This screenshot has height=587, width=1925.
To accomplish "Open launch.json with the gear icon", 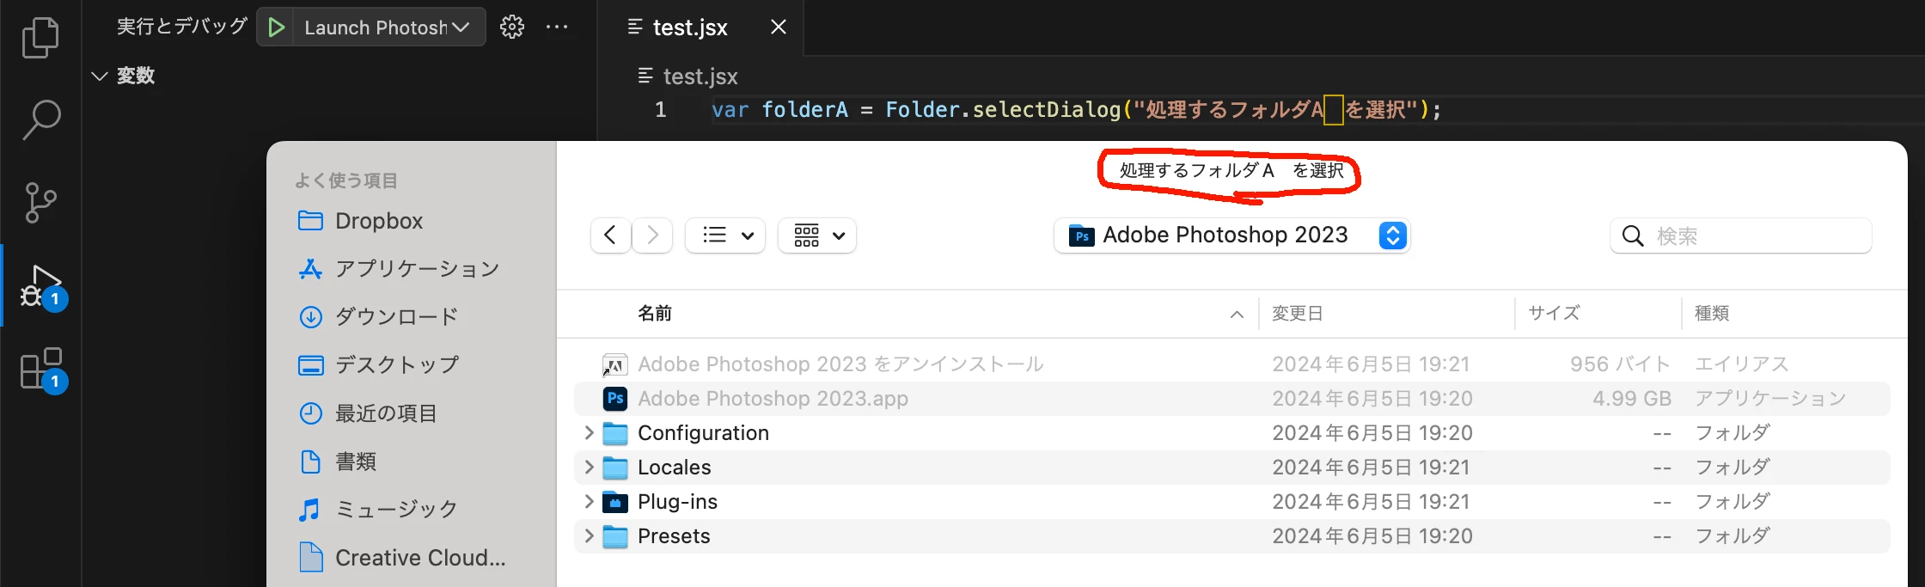I will click(512, 28).
